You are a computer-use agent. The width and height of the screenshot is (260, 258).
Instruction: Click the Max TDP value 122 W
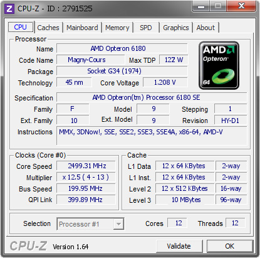(174, 60)
